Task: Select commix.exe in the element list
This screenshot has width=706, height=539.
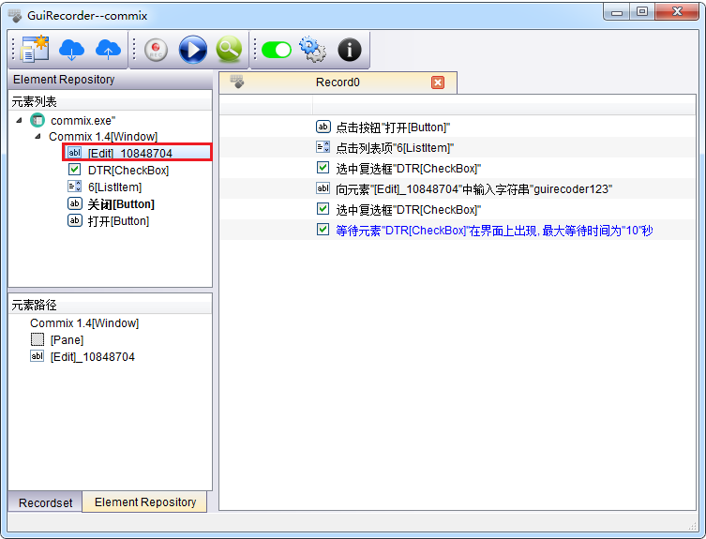Action: click(x=83, y=121)
